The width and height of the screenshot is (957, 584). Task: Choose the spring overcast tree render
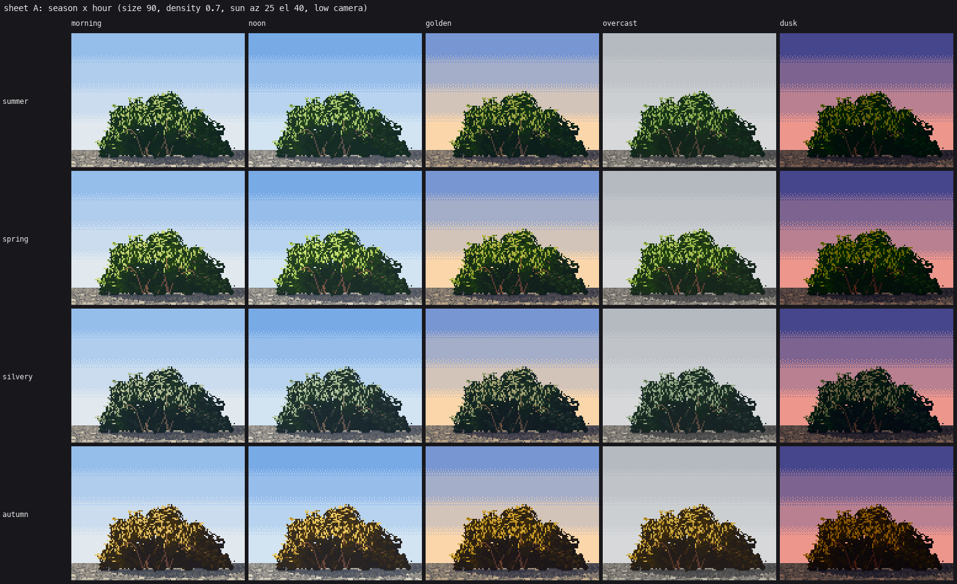point(689,238)
